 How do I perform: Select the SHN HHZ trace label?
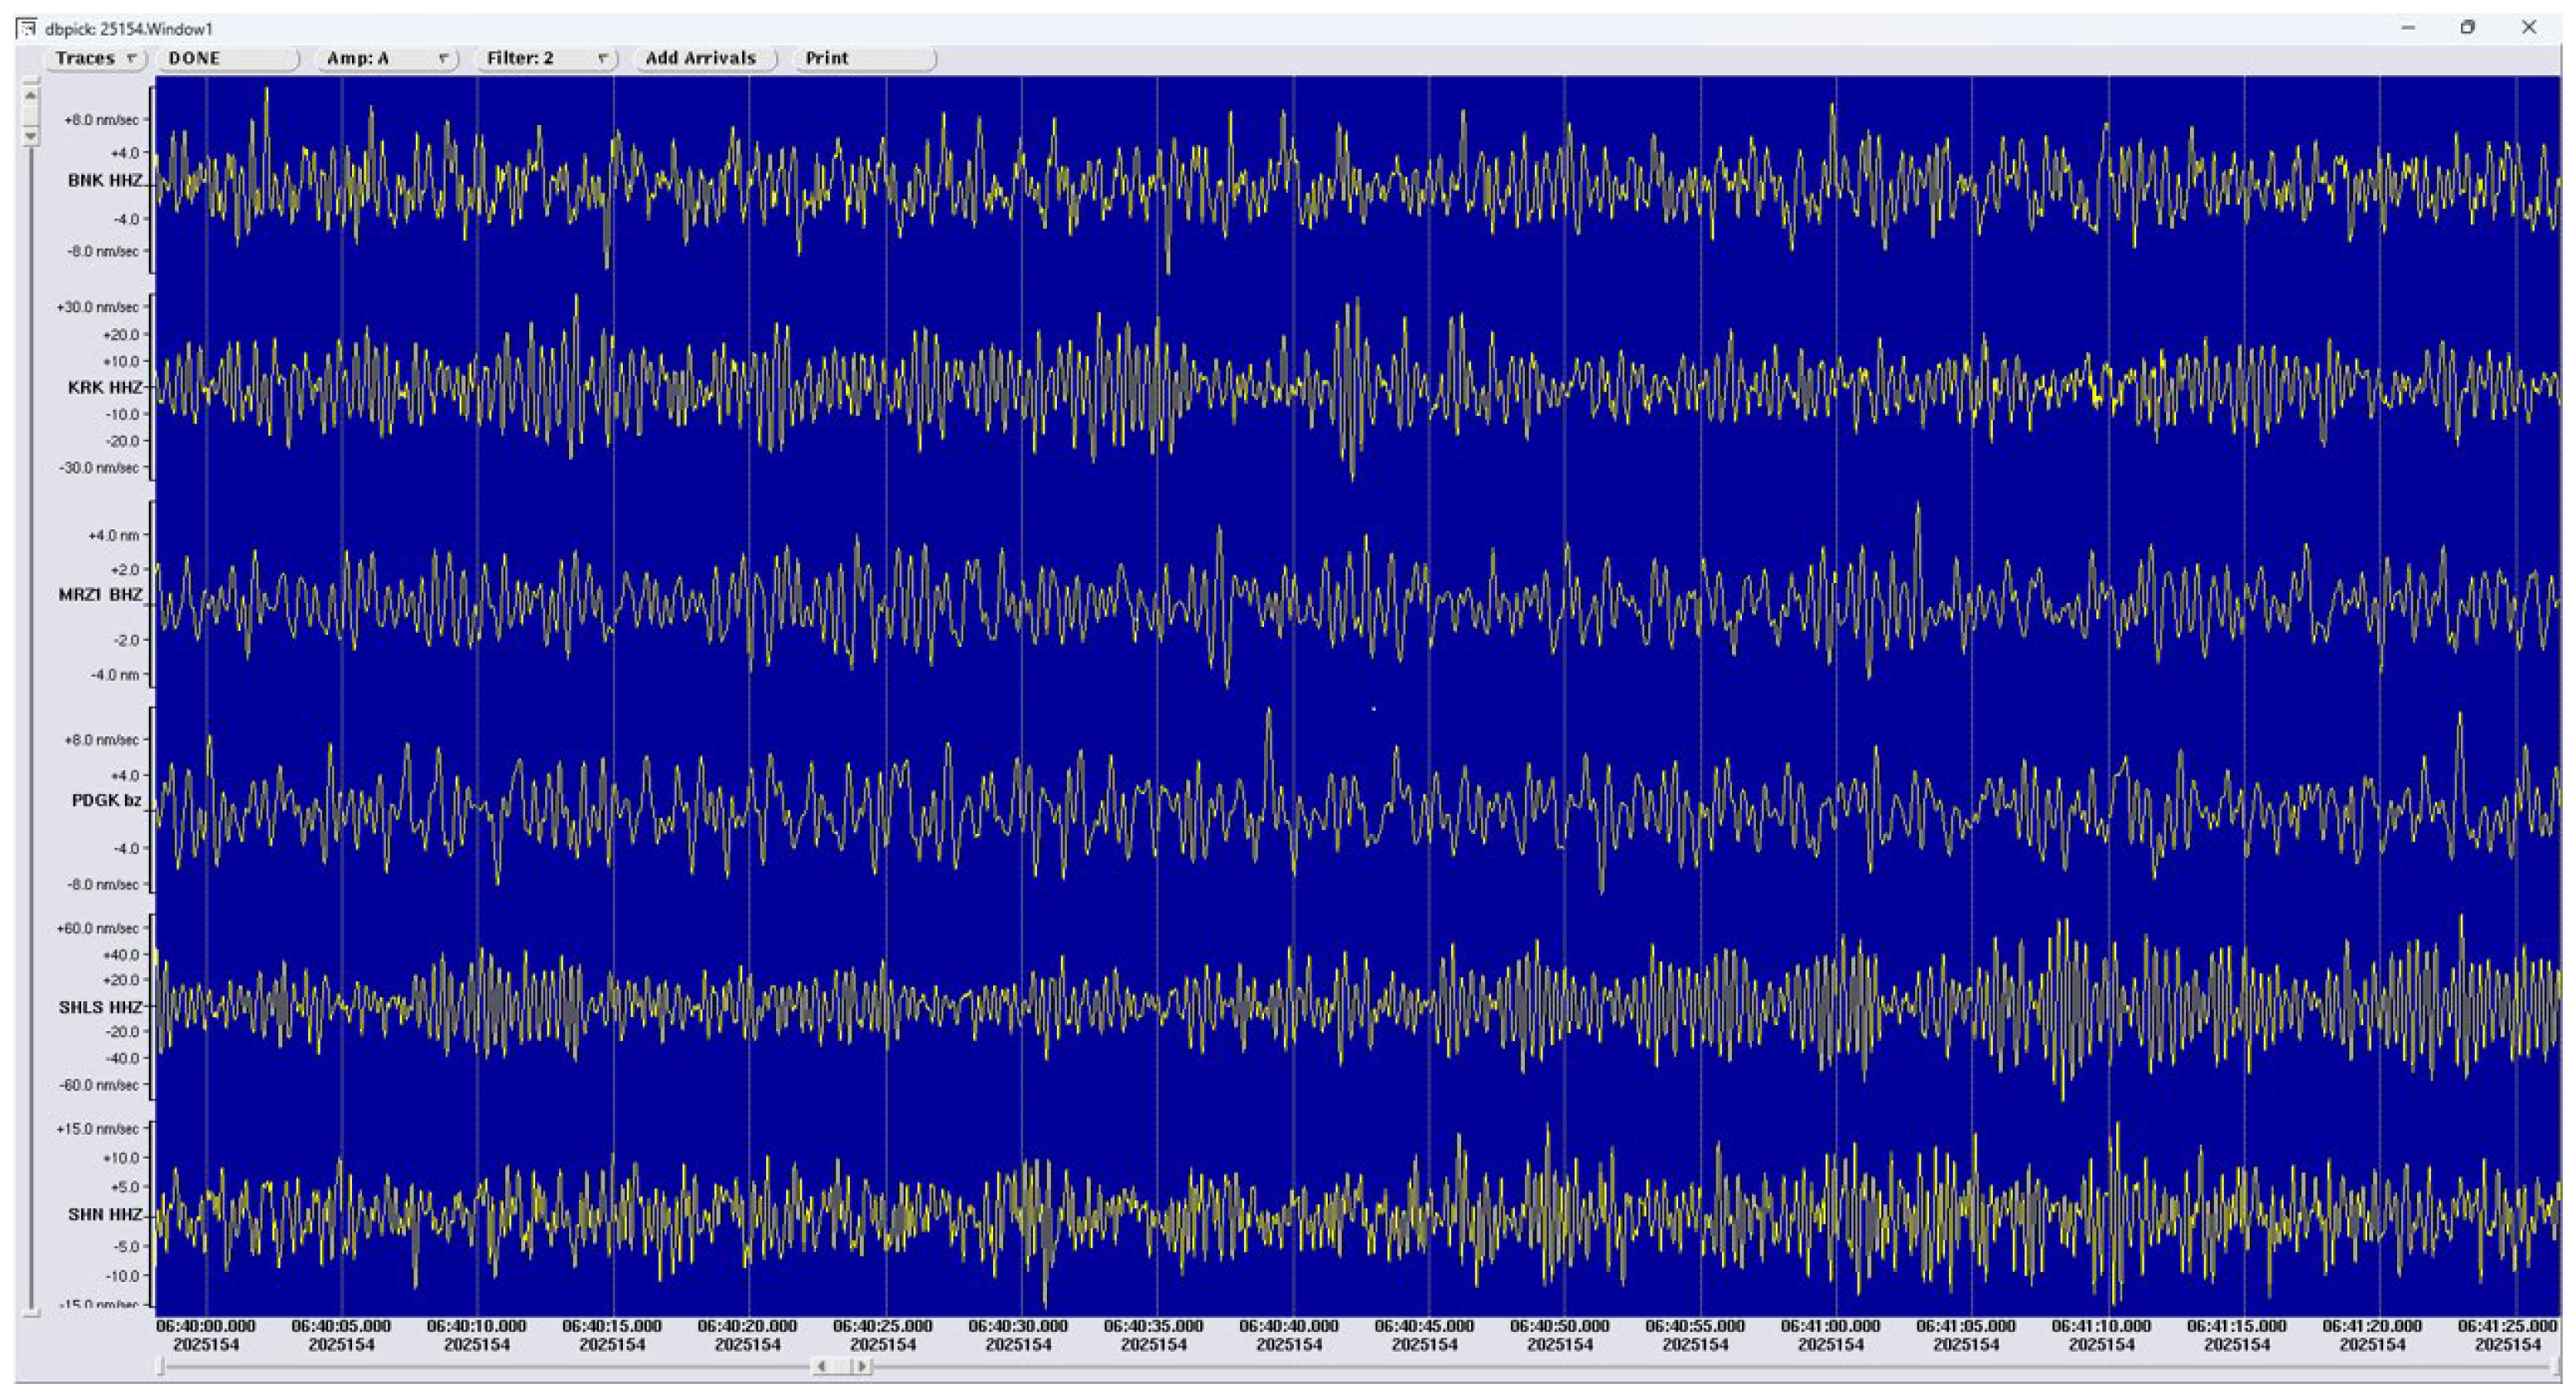104,1214
